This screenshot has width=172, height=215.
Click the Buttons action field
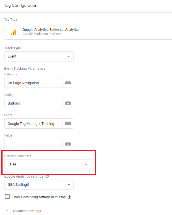(34, 103)
